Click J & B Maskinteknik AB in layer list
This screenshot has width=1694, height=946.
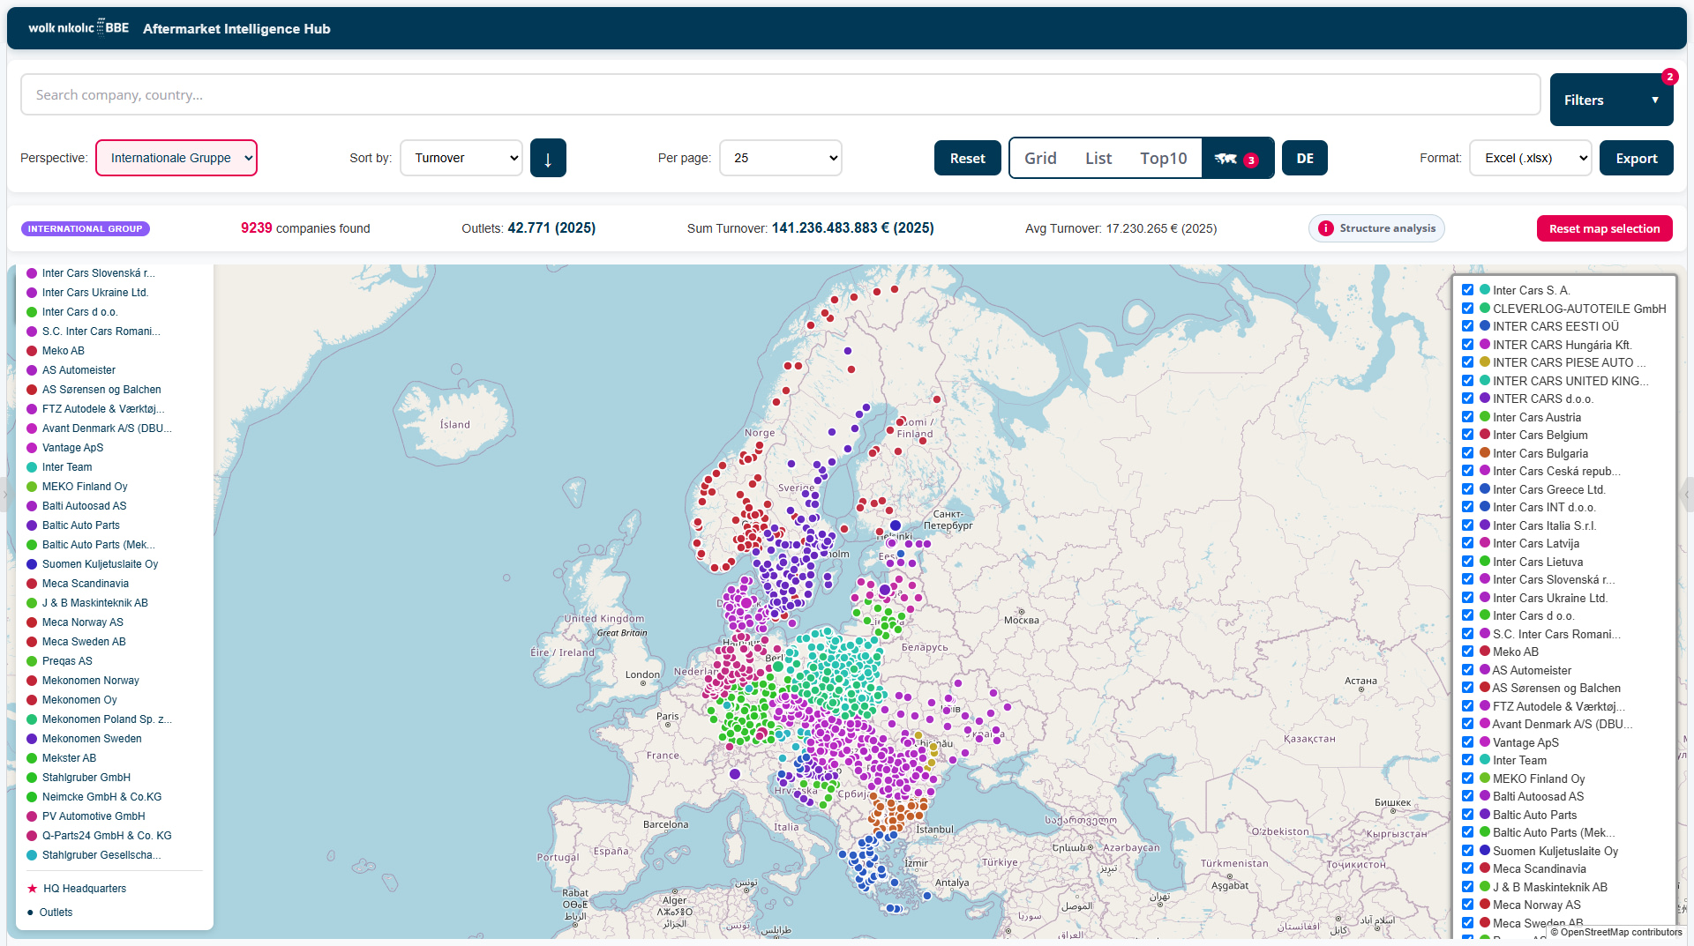pyautogui.click(x=1549, y=887)
